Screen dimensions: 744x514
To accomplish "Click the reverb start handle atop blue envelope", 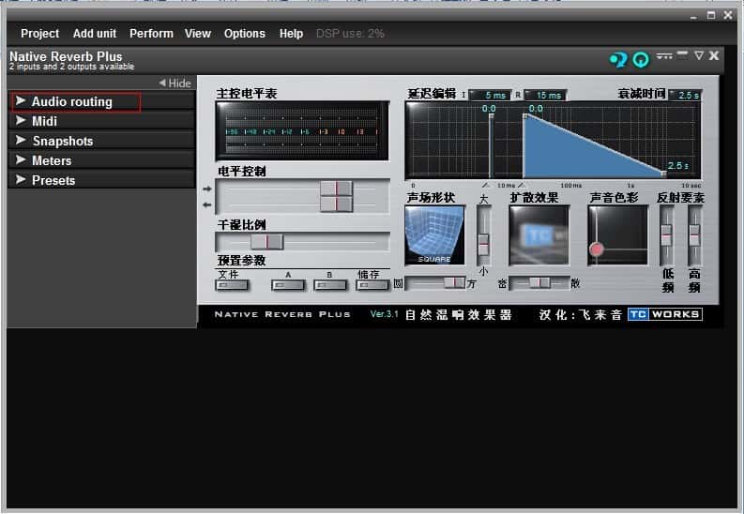I will click(525, 115).
